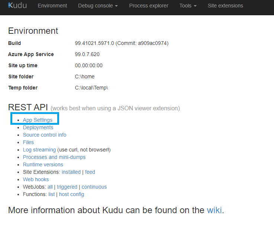View Source control info
Image resolution: width=274 pixels, height=228 pixels.
point(45,135)
